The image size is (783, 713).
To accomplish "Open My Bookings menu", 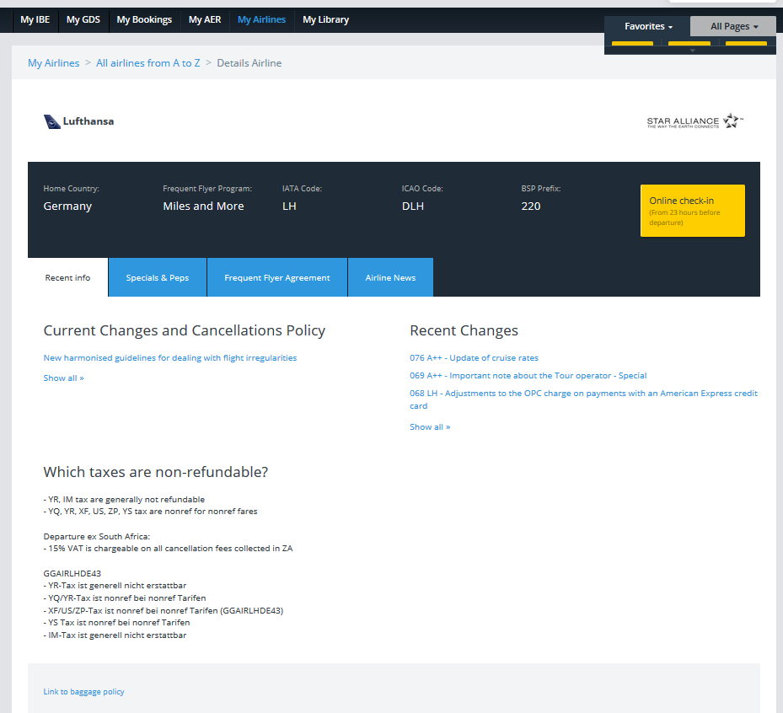I will [x=144, y=19].
